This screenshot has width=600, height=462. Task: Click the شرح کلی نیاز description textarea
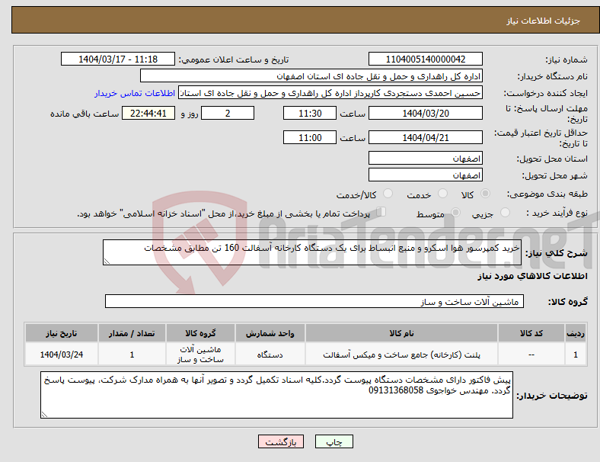(312, 252)
